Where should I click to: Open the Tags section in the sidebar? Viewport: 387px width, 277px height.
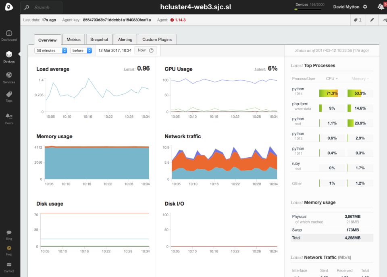[x=9, y=96]
